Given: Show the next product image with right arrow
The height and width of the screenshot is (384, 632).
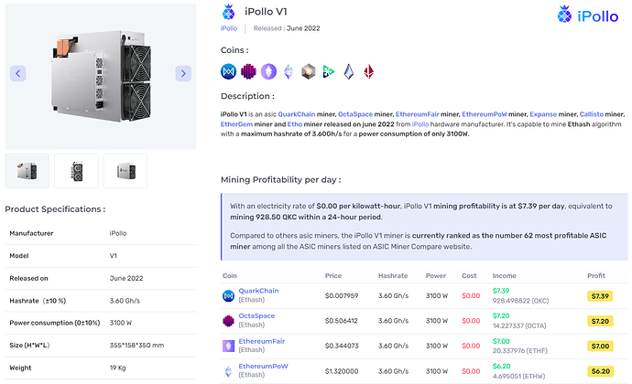Looking at the screenshot, I should click(182, 73).
